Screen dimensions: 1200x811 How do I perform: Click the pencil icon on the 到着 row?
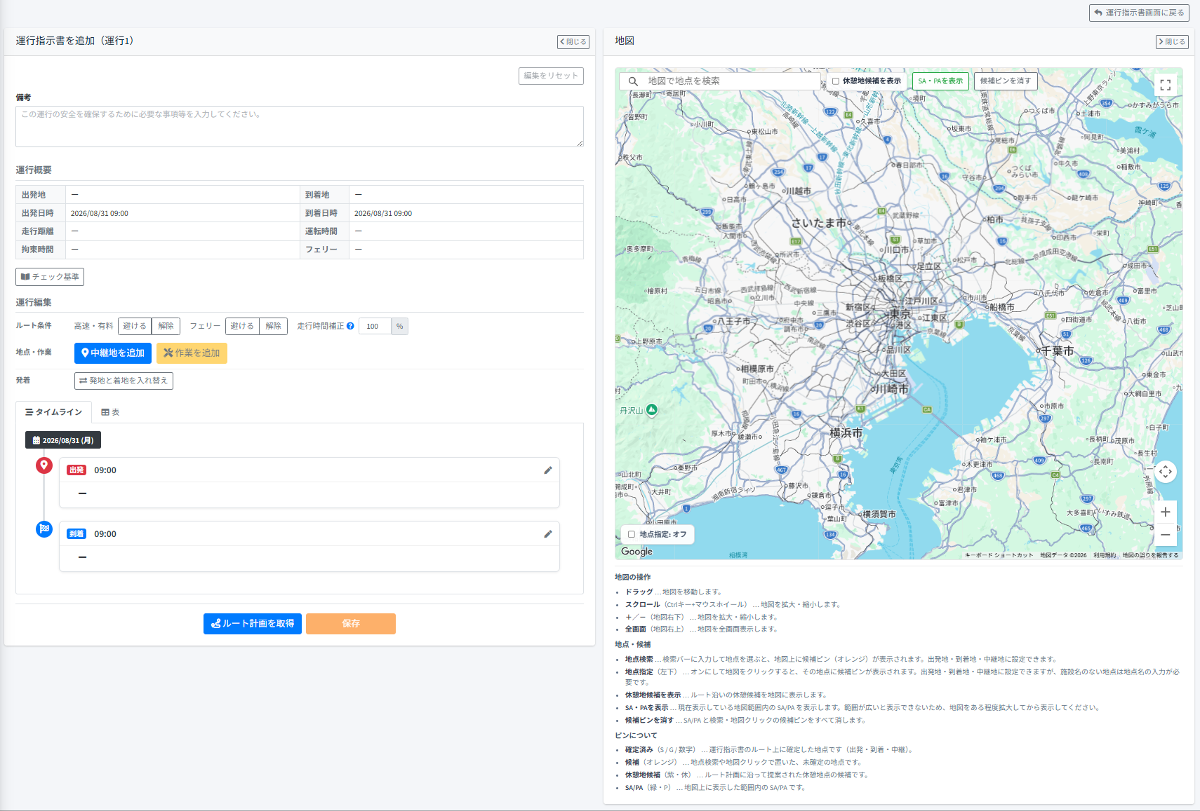(548, 534)
